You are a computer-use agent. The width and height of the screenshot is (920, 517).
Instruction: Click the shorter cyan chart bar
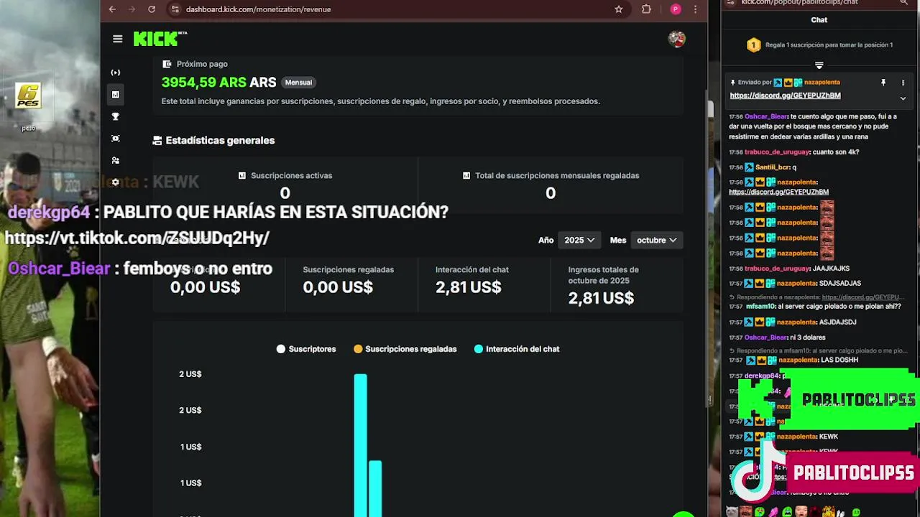[375, 488]
